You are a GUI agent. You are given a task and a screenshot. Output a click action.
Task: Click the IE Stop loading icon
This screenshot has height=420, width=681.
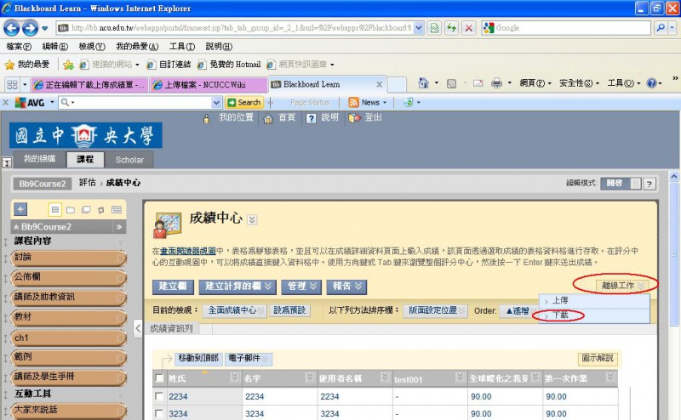(468, 28)
